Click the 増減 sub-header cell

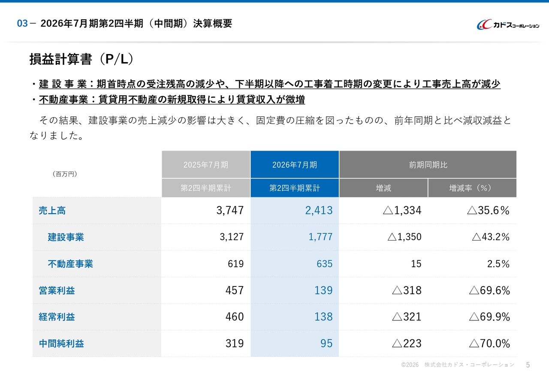383,188
